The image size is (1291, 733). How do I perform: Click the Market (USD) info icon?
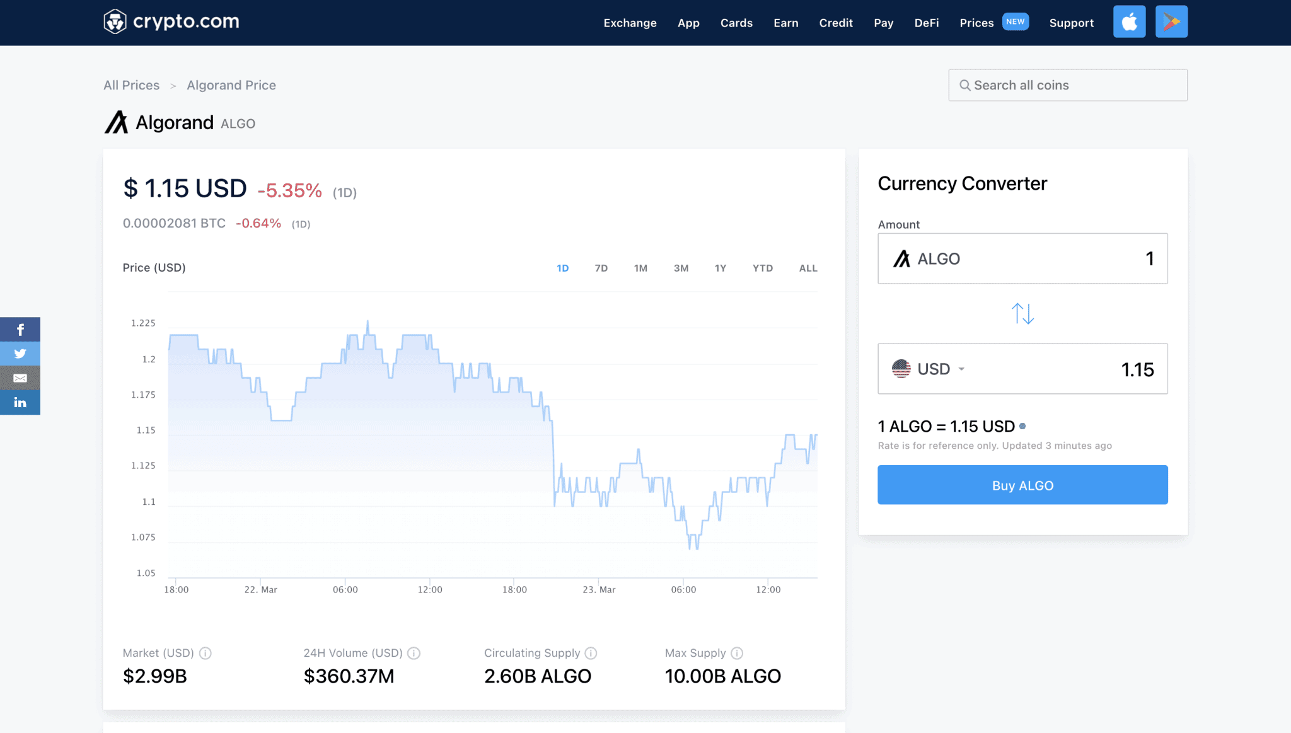(x=206, y=653)
